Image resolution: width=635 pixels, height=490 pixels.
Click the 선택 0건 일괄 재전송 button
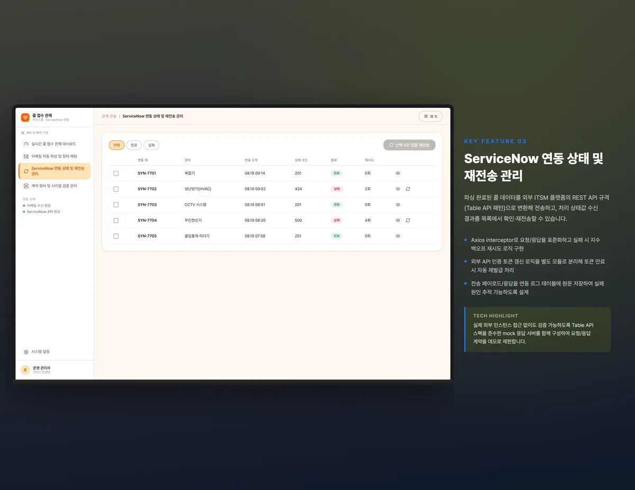coord(409,145)
